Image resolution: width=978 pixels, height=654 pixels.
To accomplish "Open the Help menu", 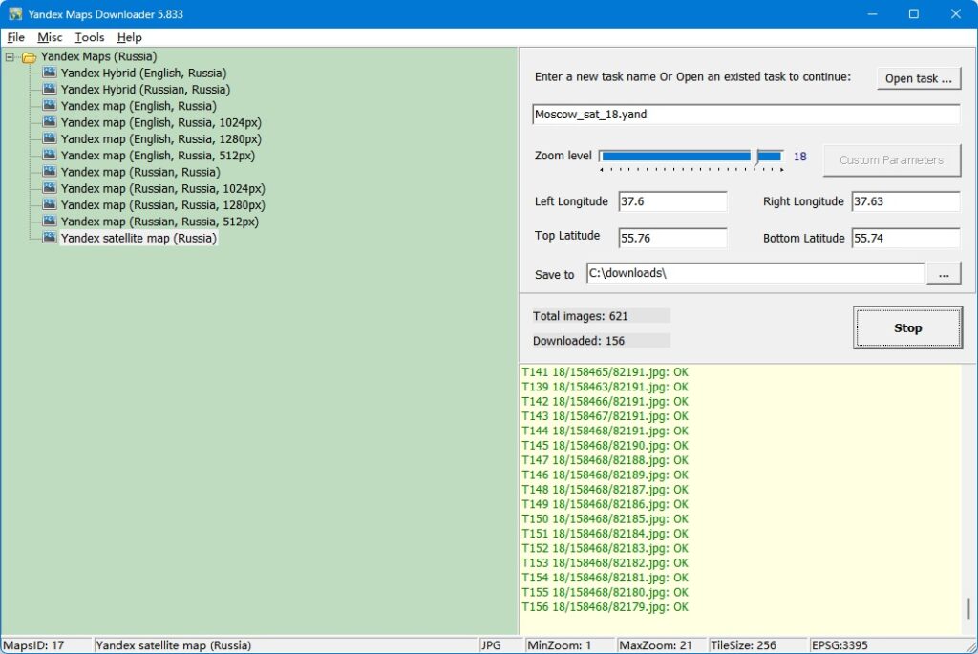I will click(x=129, y=37).
